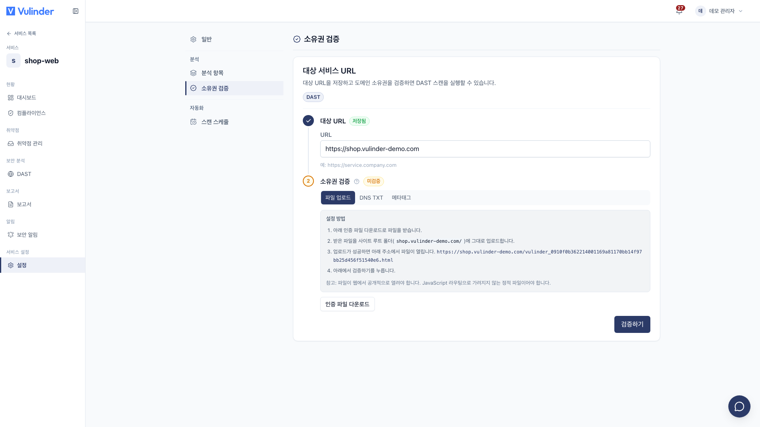Expand the 데모 관리자 account dropdown
Viewport: 760px width, 427px height.
coord(720,11)
